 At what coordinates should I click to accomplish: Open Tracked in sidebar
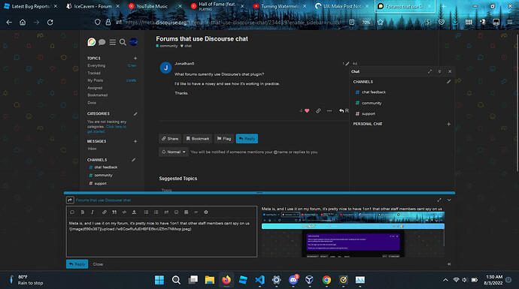click(94, 73)
